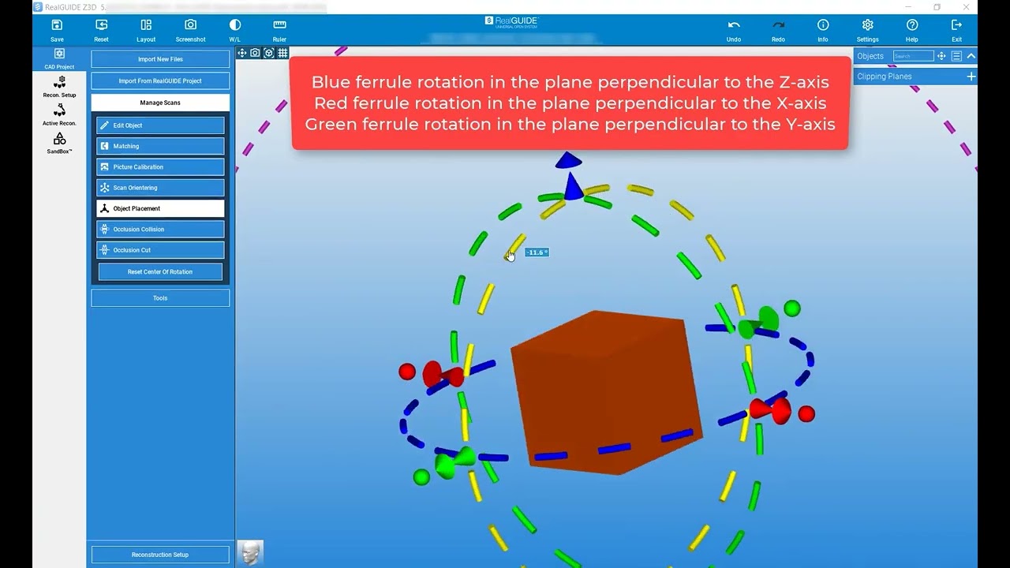
Task: Open the Recon. Setup module
Action: [59, 87]
